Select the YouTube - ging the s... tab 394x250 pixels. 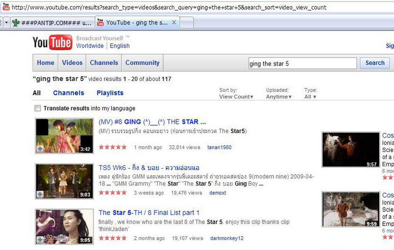(137, 22)
